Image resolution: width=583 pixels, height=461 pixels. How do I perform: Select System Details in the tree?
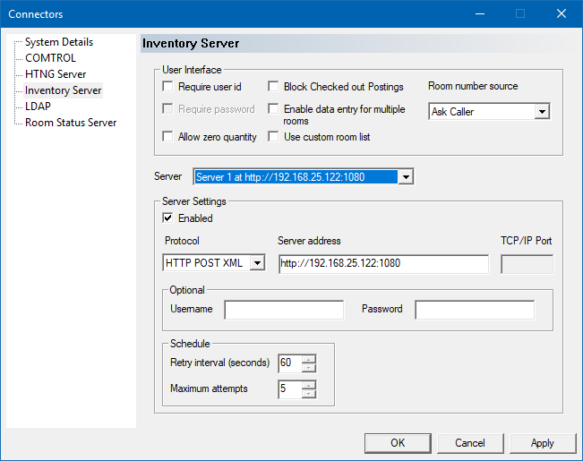click(58, 42)
